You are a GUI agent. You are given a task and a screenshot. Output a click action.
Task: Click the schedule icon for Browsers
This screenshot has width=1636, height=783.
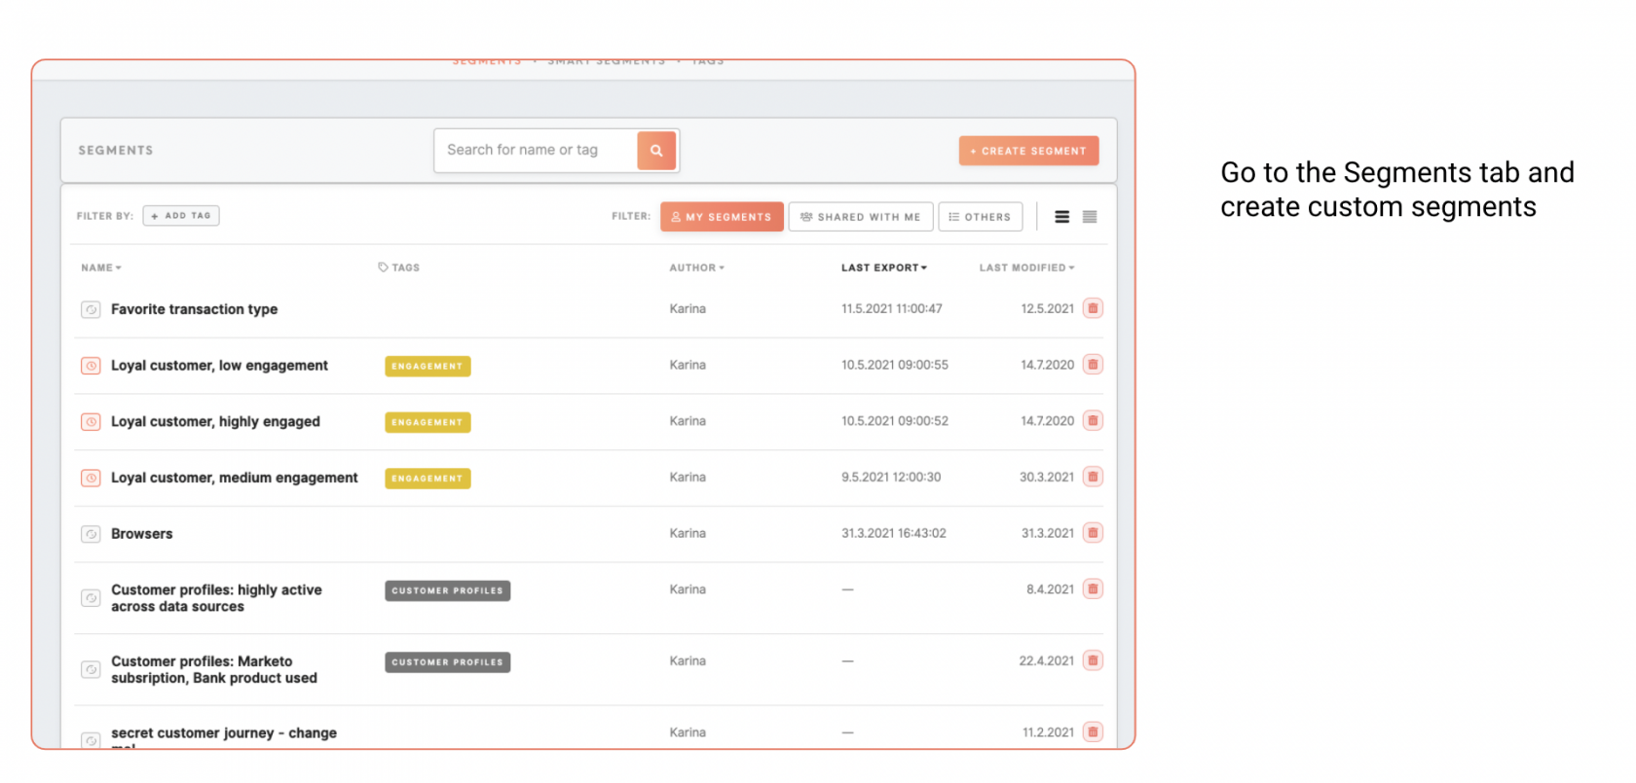coord(91,534)
